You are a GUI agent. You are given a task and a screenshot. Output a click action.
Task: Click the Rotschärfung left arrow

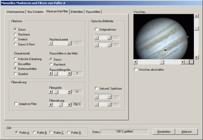coord(96,104)
